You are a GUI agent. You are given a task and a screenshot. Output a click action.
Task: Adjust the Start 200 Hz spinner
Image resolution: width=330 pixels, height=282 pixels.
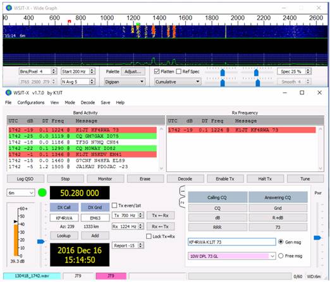92,71
